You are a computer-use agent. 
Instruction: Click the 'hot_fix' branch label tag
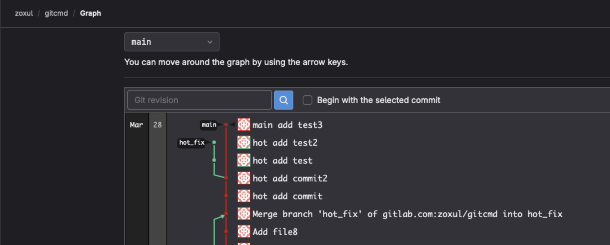coord(192,143)
